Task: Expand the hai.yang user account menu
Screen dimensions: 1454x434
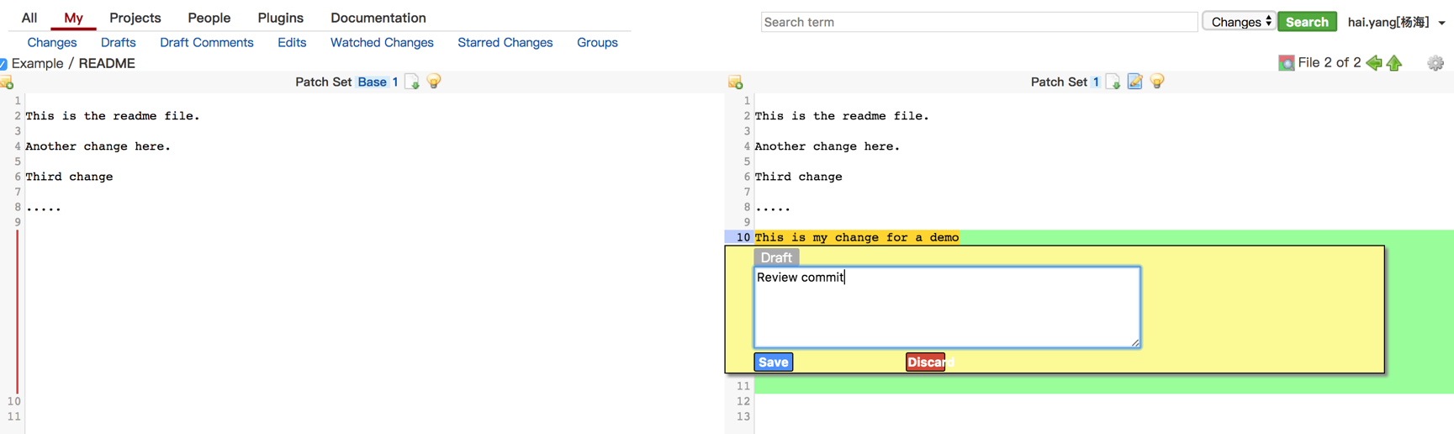Action: pos(1395,22)
